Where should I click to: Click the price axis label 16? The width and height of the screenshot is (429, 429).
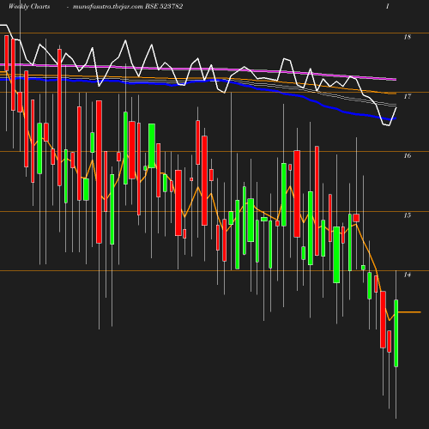pyautogui.click(x=408, y=155)
